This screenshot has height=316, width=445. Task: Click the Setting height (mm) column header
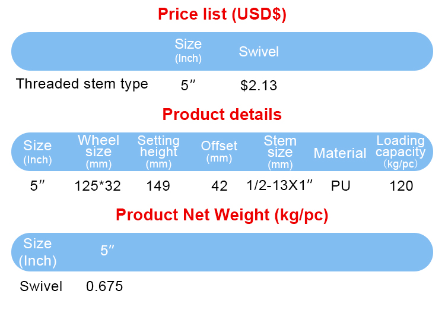click(158, 151)
